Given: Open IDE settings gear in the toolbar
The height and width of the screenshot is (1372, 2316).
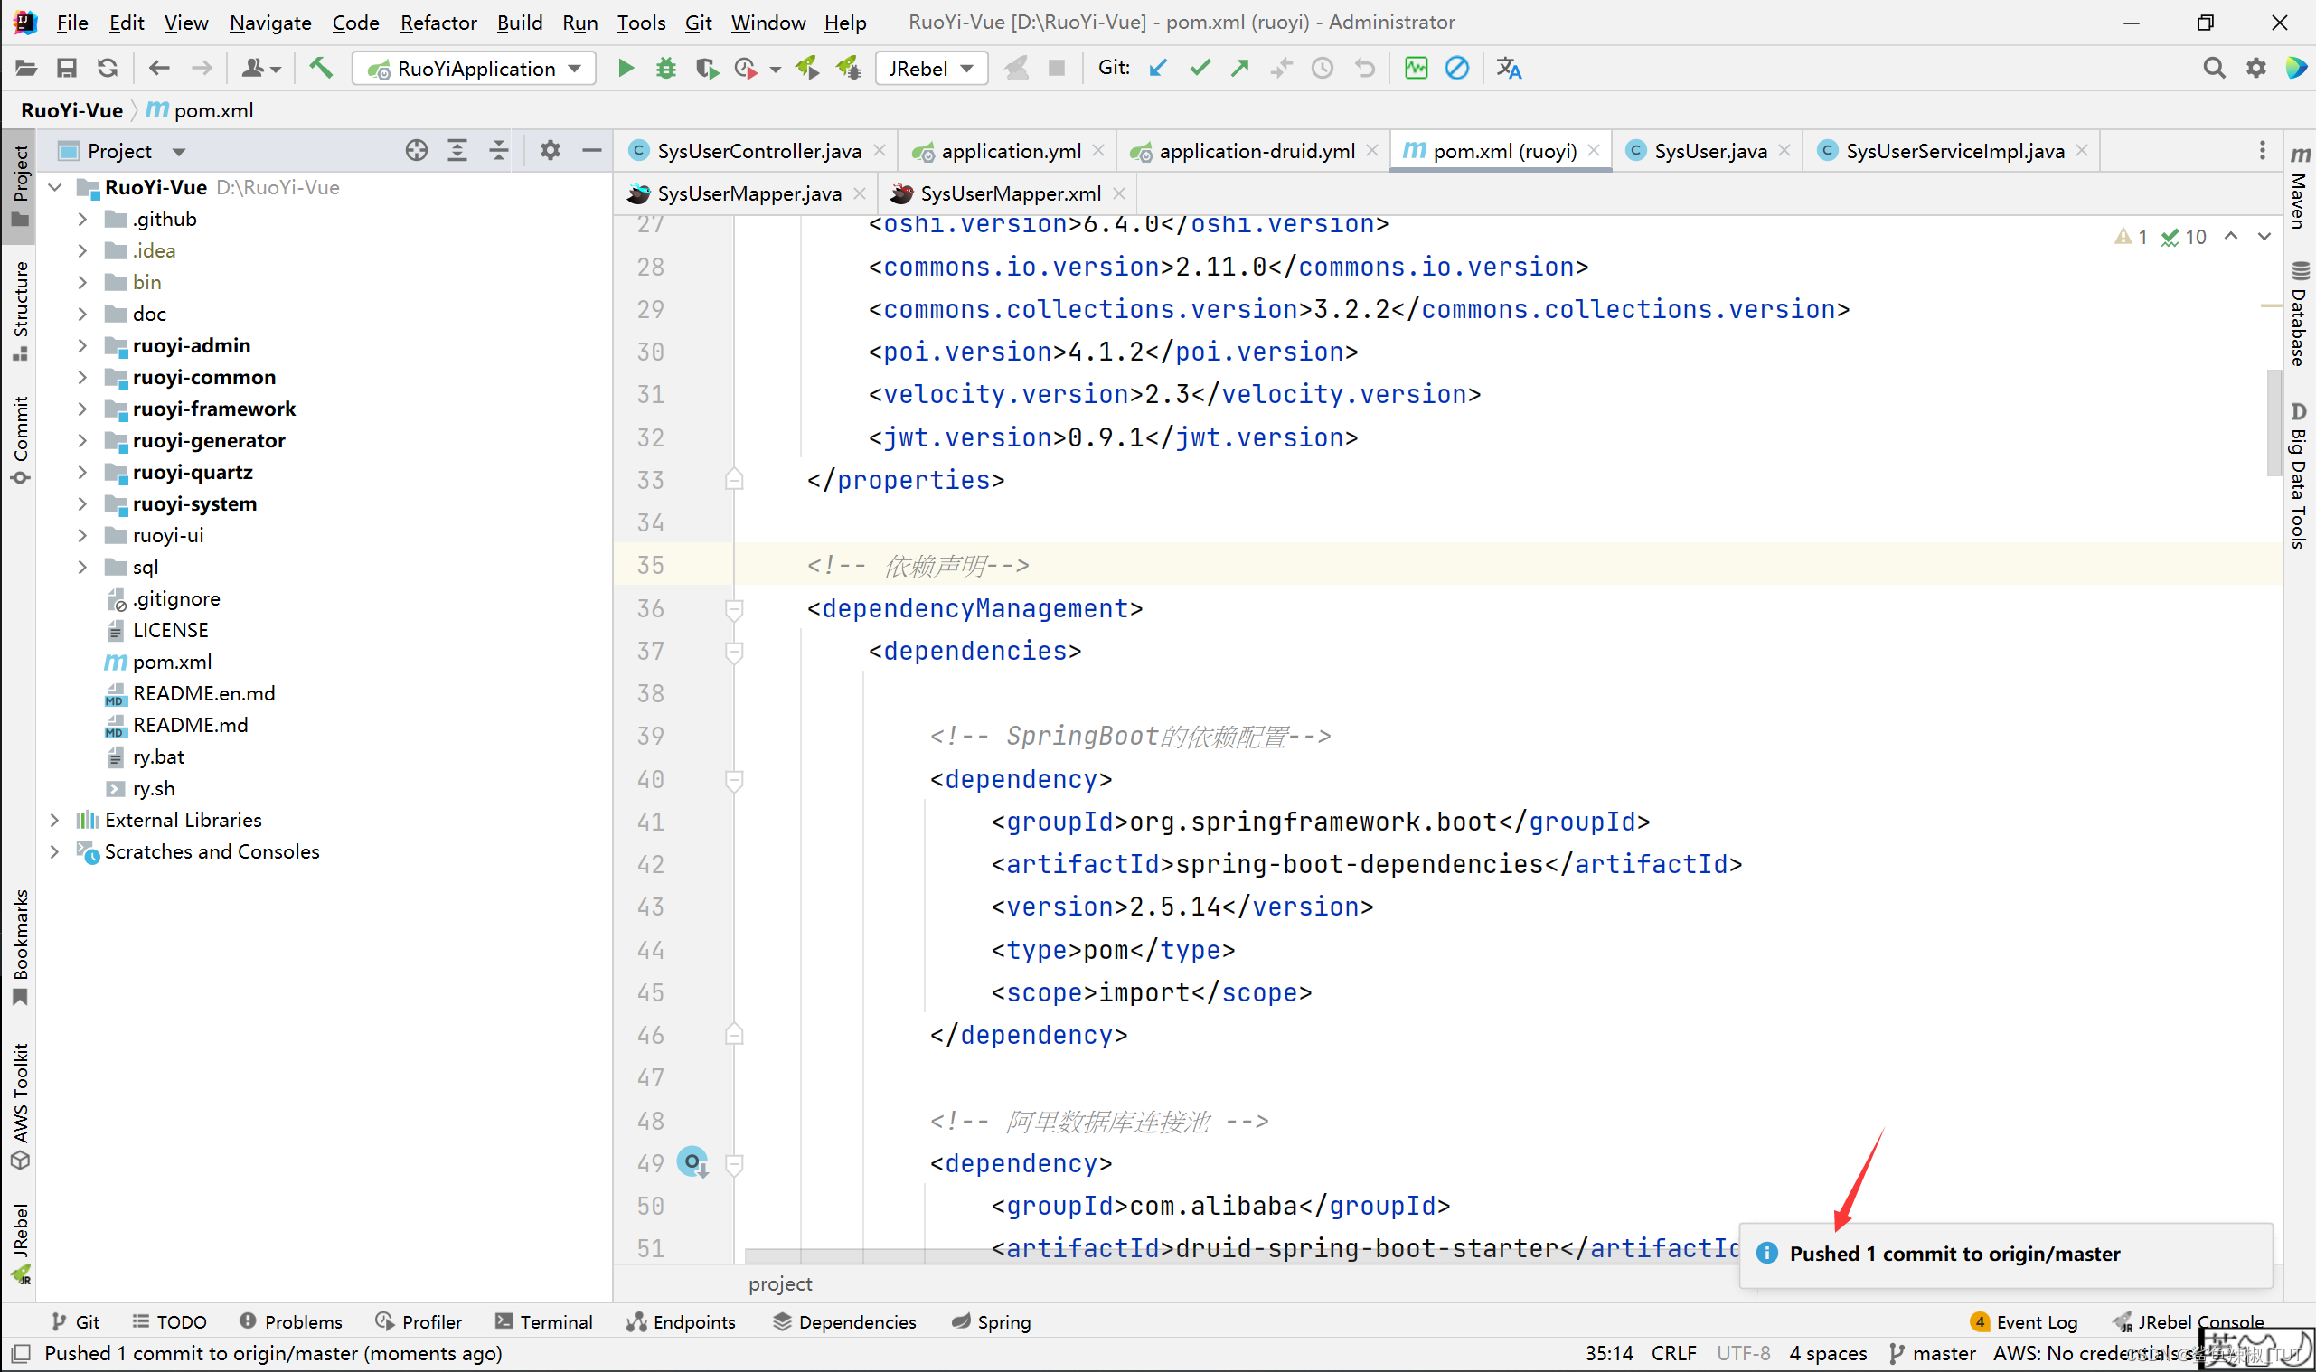Looking at the screenshot, I should click(2256, 69).
